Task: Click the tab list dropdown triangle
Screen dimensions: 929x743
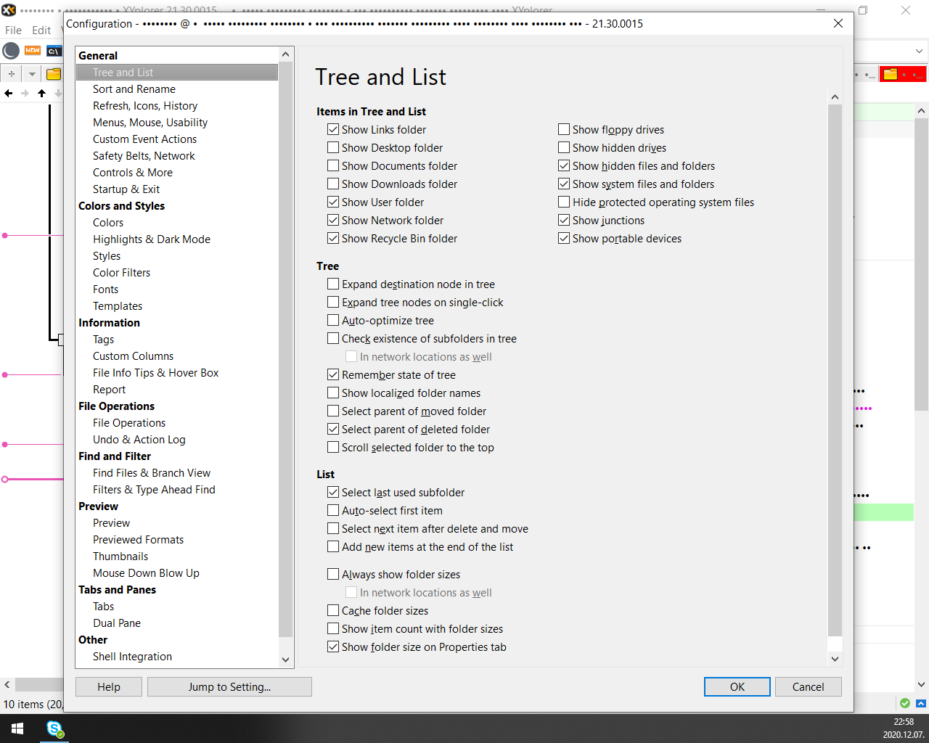Action: pyautogui.click(x=32, y=74)
